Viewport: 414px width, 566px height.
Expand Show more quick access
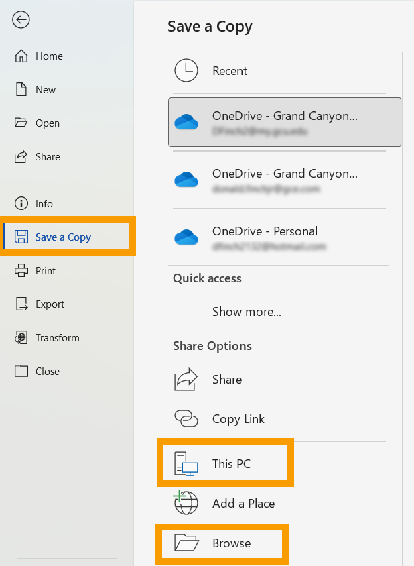click(x=247, y=311)
